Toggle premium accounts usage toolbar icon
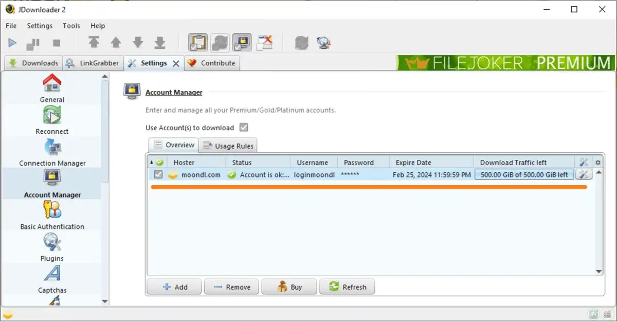The height and width of the screenshot is (322, 617). (242, 43)
